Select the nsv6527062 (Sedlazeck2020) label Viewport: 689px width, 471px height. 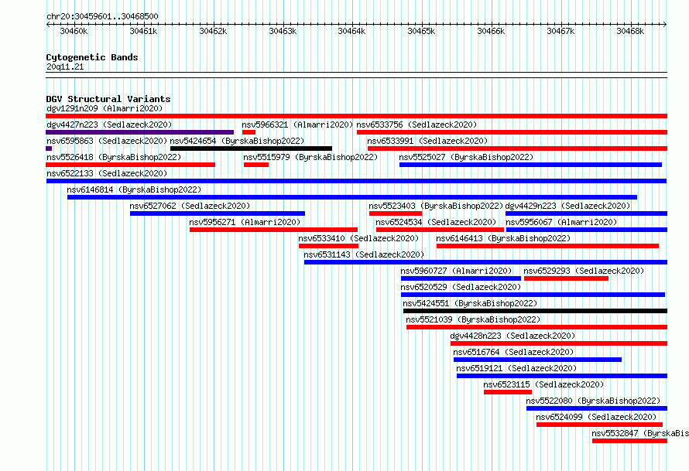tap(190, 206)
